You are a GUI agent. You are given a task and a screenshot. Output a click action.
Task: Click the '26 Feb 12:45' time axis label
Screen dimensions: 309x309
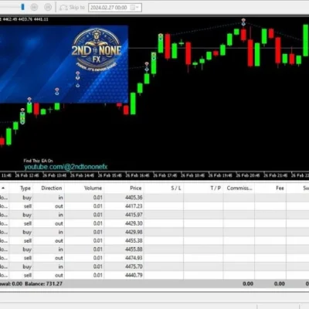[27, 175]
